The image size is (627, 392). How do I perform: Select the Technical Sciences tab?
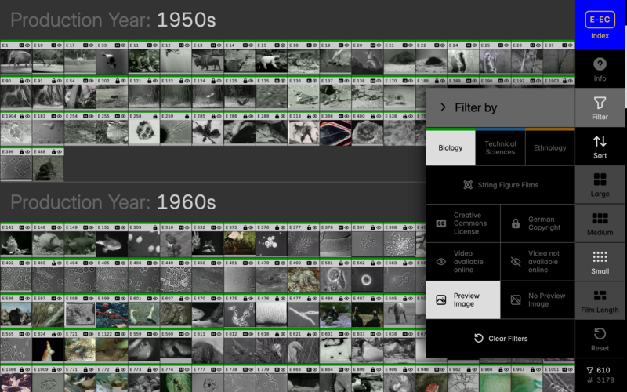pos(500,147)
